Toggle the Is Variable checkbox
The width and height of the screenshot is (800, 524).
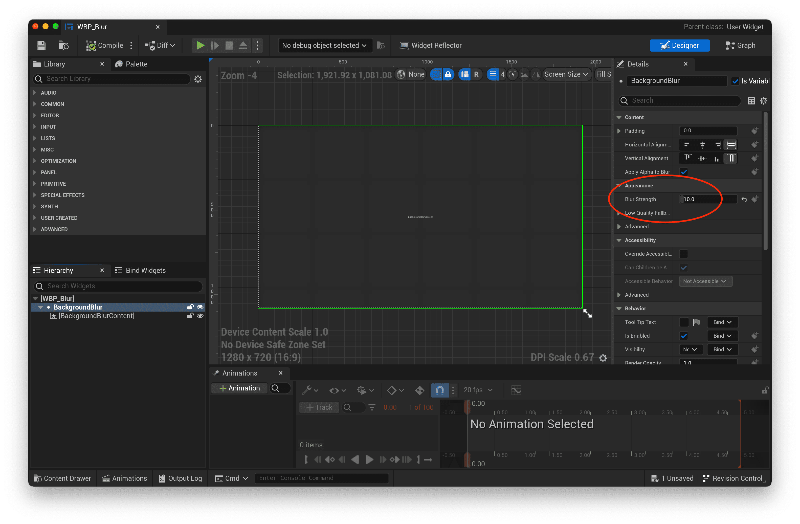[735, 81]
